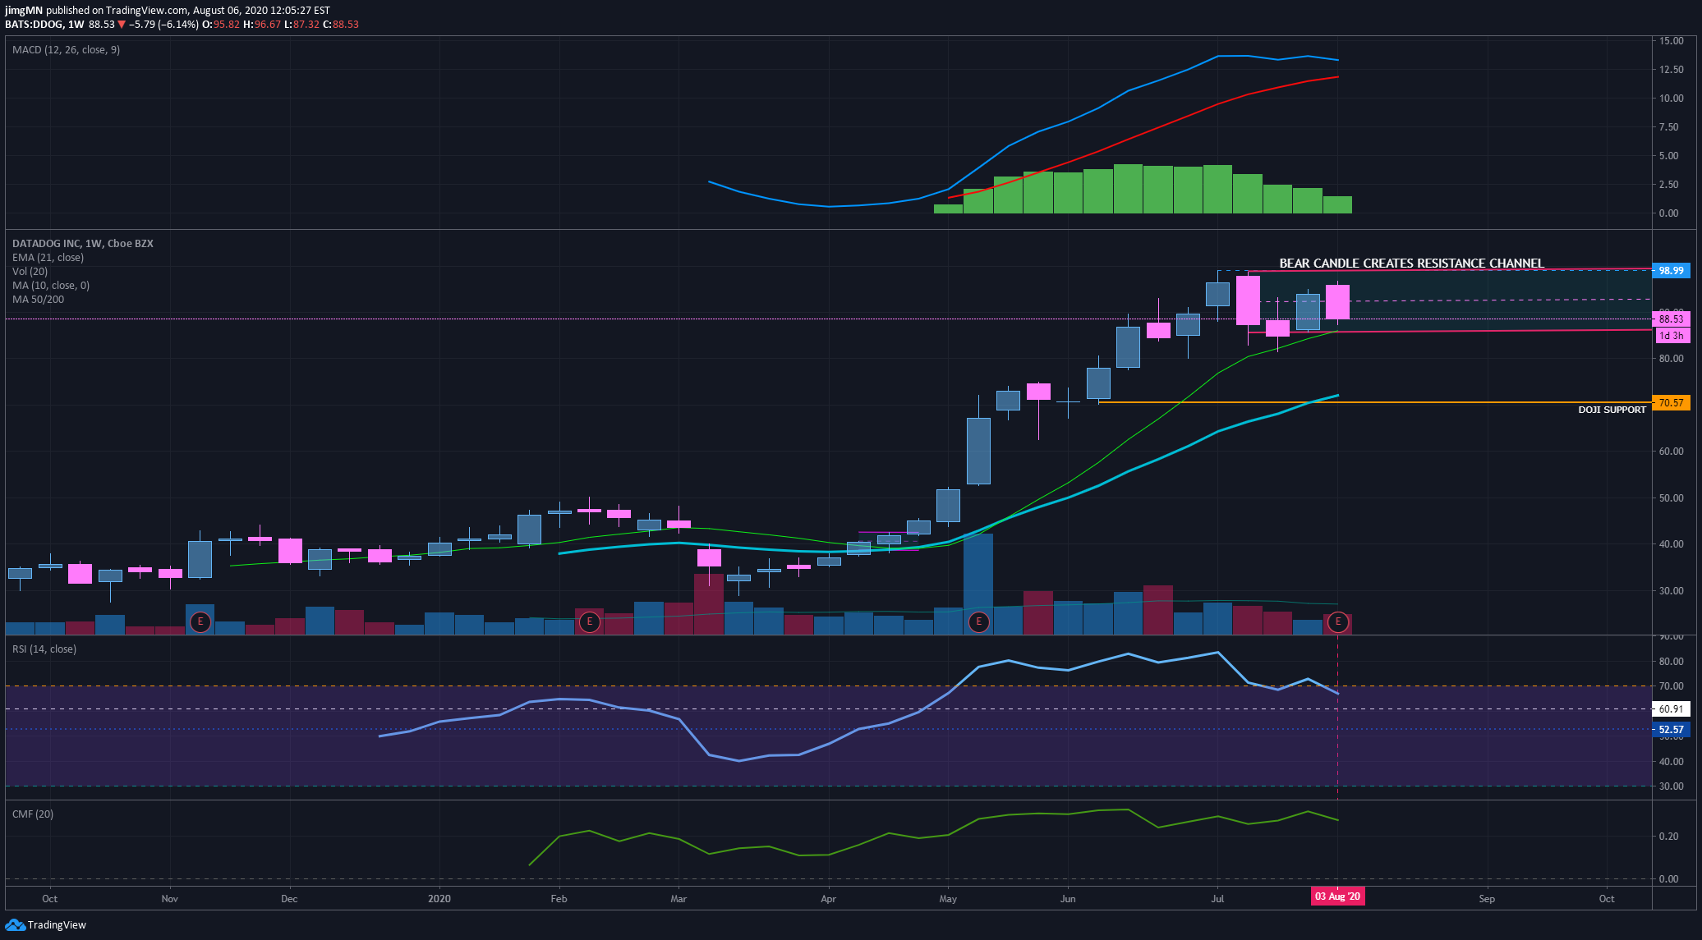
Task: Click the TradingView wordmark at bottom
Action: (x=57, y=925)
